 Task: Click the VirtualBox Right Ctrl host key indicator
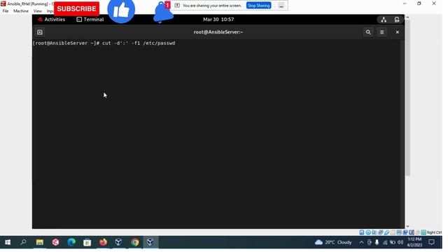click(x=434, y=232)
